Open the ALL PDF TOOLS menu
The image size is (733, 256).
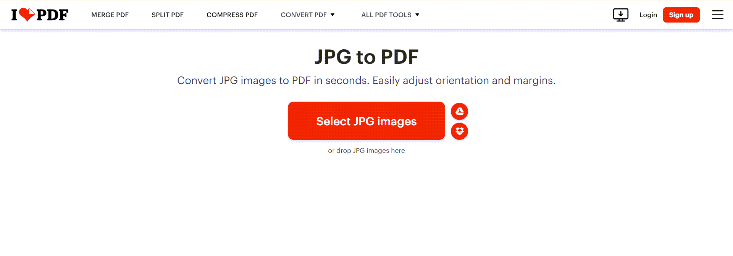(x=390, y=15)
